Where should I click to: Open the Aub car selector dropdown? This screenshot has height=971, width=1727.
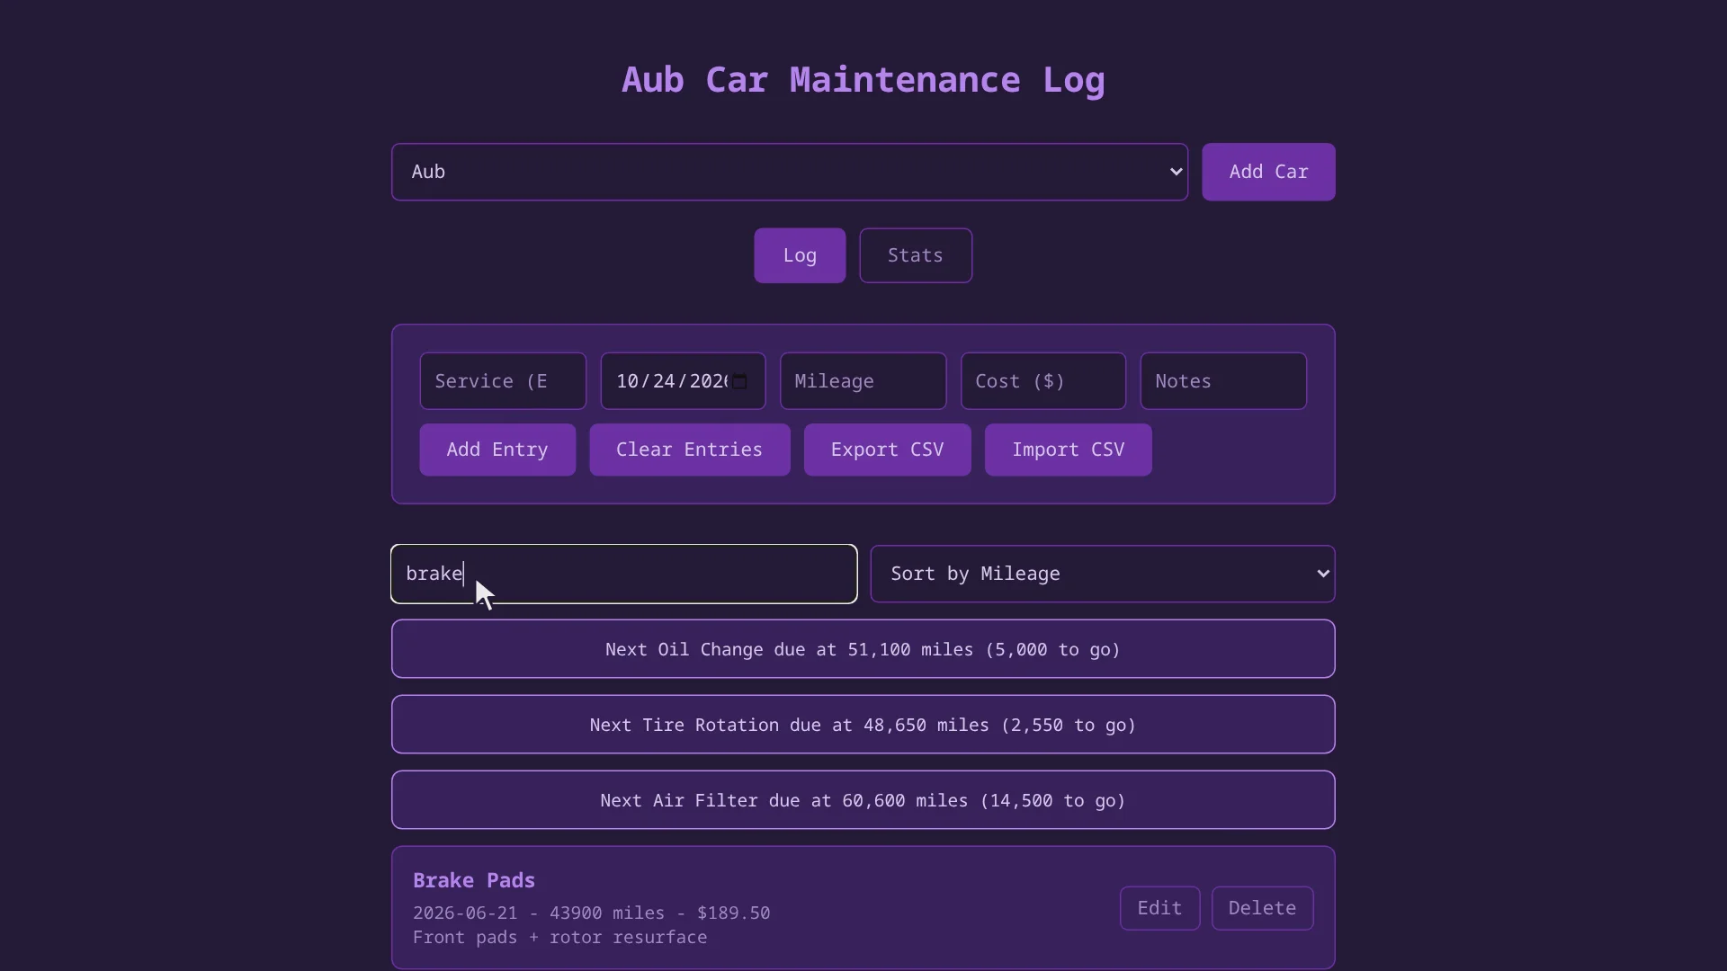[790, 172]
